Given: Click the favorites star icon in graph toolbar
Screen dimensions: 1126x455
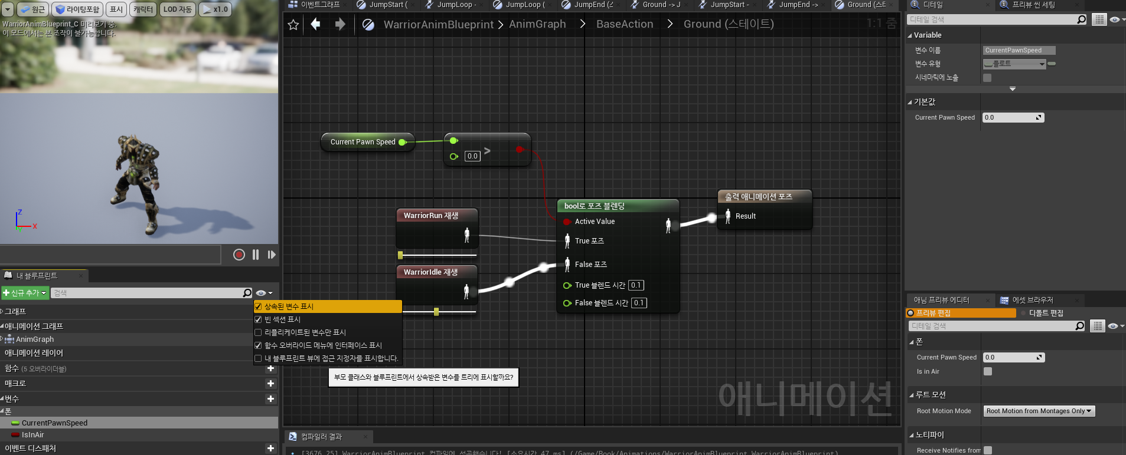Looking at the screenshot, I should [293, 25].
